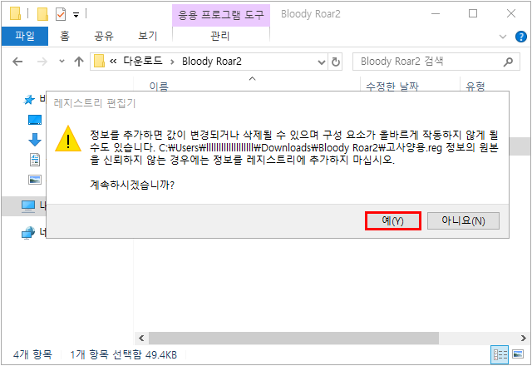Close the Bloody Roar2 Explorer window

pyautogui.click(x=511, y=14)
